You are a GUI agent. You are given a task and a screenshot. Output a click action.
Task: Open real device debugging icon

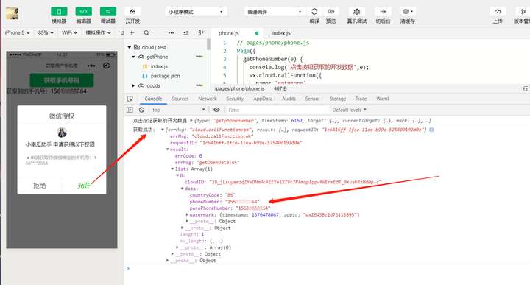(356, 12)
